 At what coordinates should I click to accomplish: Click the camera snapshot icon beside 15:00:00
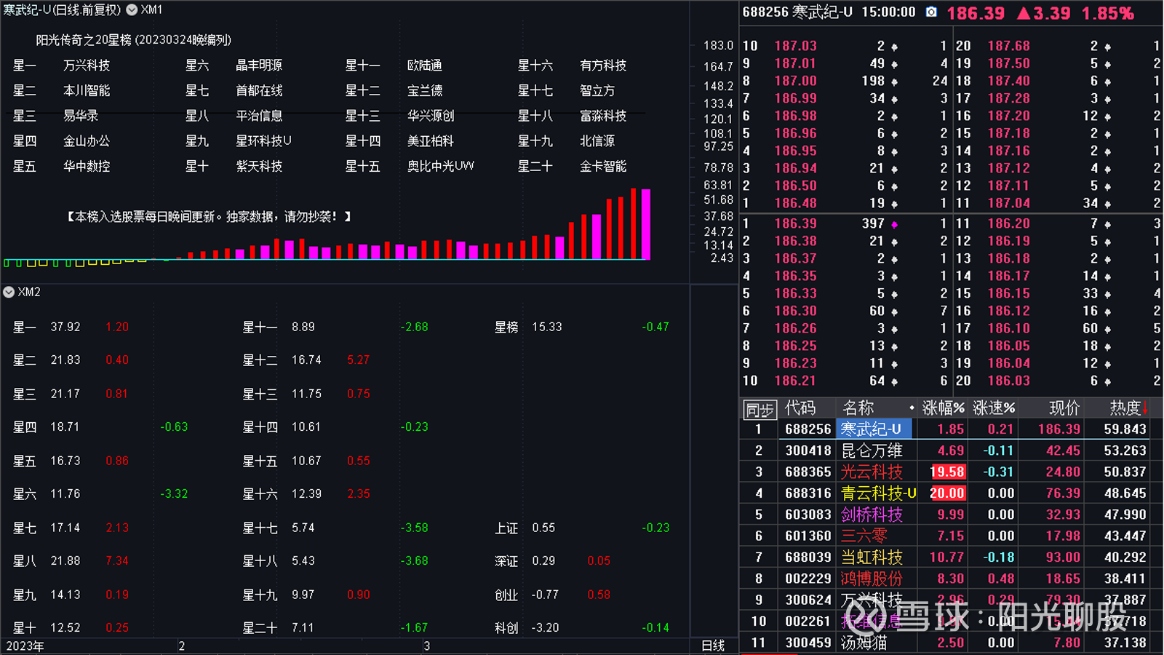(931, 12)
